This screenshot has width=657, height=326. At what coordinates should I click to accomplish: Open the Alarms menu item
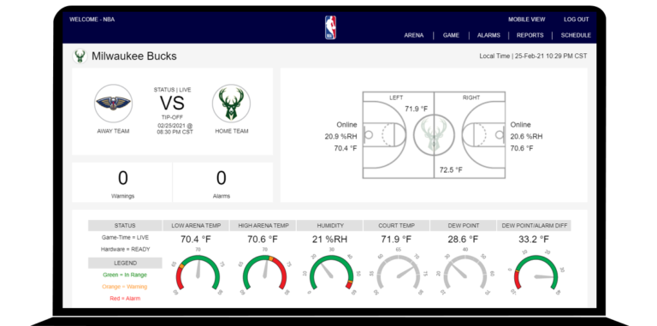click(488, 35)
